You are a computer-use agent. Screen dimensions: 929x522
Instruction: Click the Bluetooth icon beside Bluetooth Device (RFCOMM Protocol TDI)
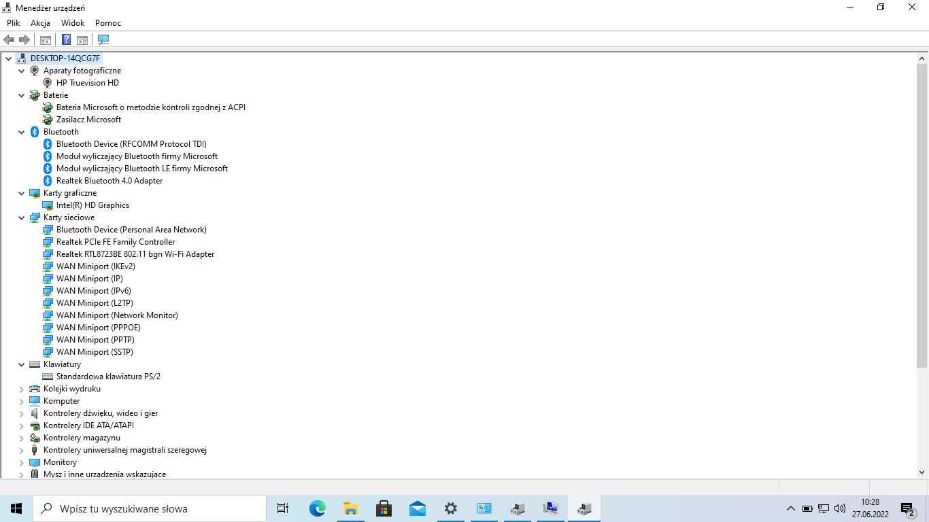click(48, 144)
